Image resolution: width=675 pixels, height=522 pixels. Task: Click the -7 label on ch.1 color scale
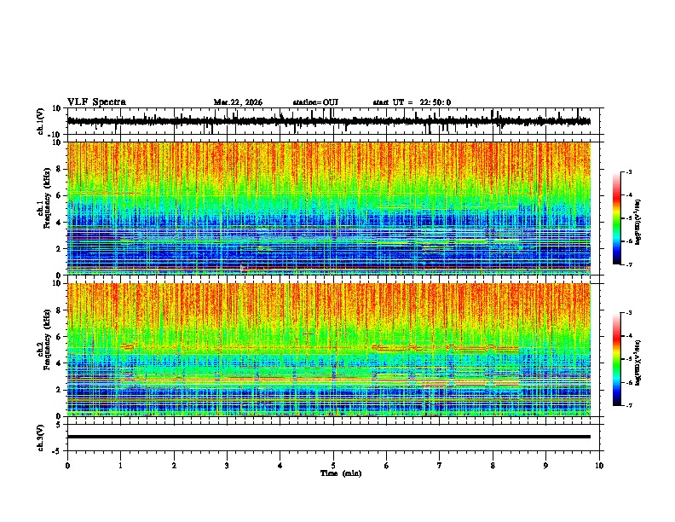click(x=628, y=264)
